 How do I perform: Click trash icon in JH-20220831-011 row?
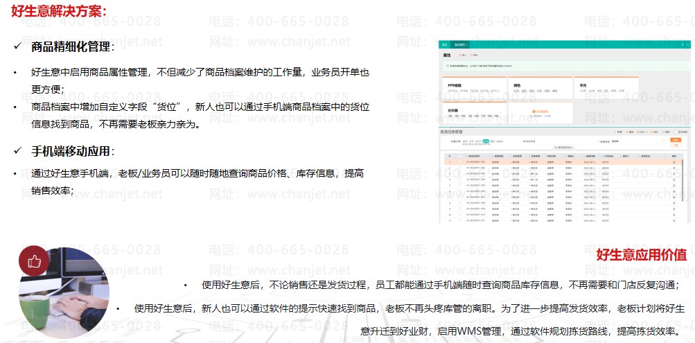(x=674, y=220)
